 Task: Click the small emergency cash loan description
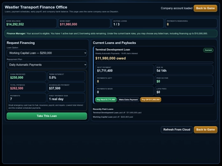pyautogui.click(x=46, y=107)
